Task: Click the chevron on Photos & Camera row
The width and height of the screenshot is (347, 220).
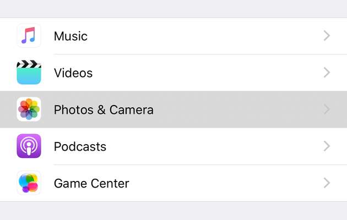Action: click(x=327, y=109)
